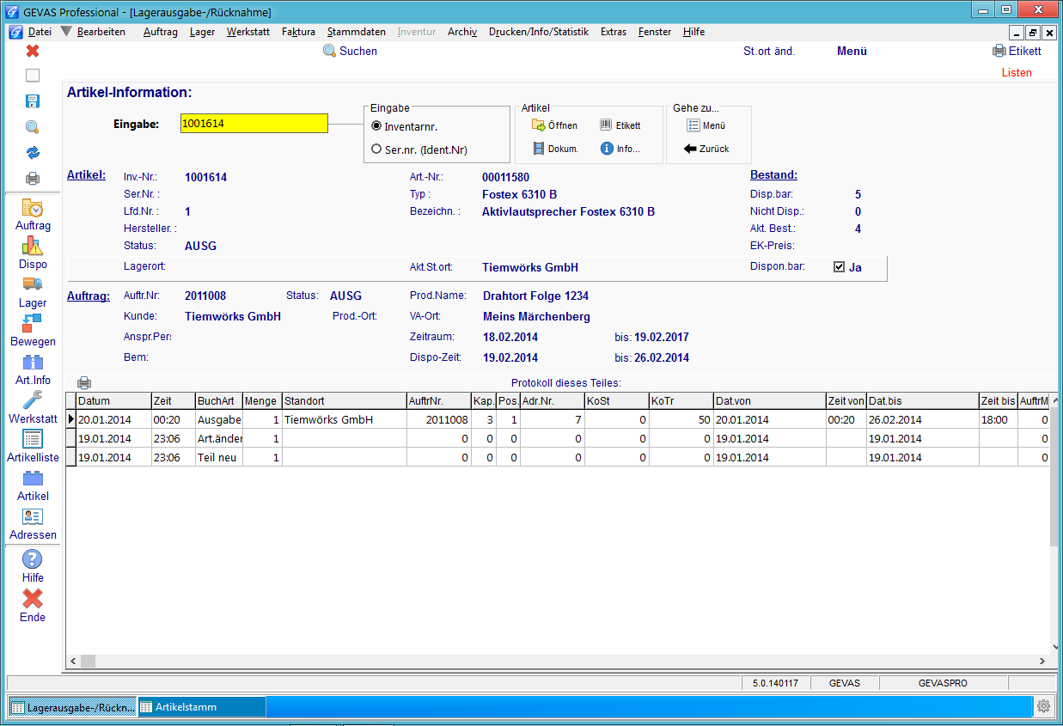Image resolution: width=1063 pixels, height=726 pixels.
Task: Select the Ser.nr. (Ident.Nr) radio option
Action: click(376, 149)
